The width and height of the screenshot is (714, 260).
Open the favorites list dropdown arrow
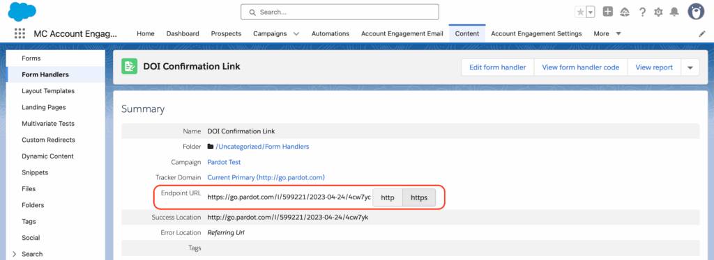click(x=591, y=13)
